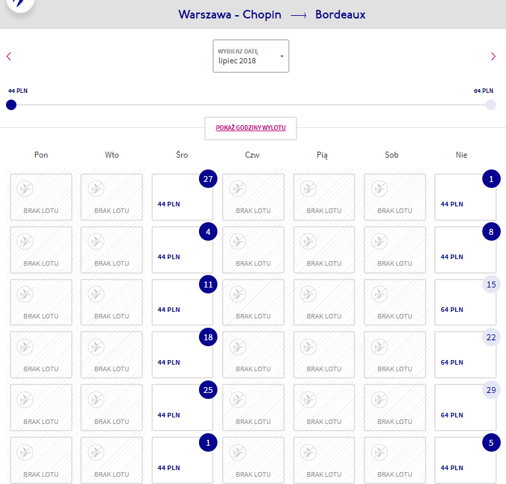Click the Wto weekday column header
This screenshot has width=506, height=484.
click(111, 155)
